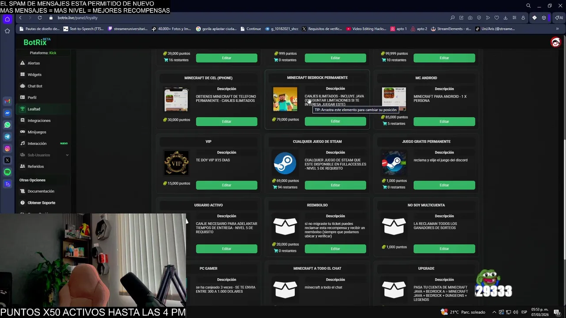Open the Text-to-Speech bookmark

84,29
